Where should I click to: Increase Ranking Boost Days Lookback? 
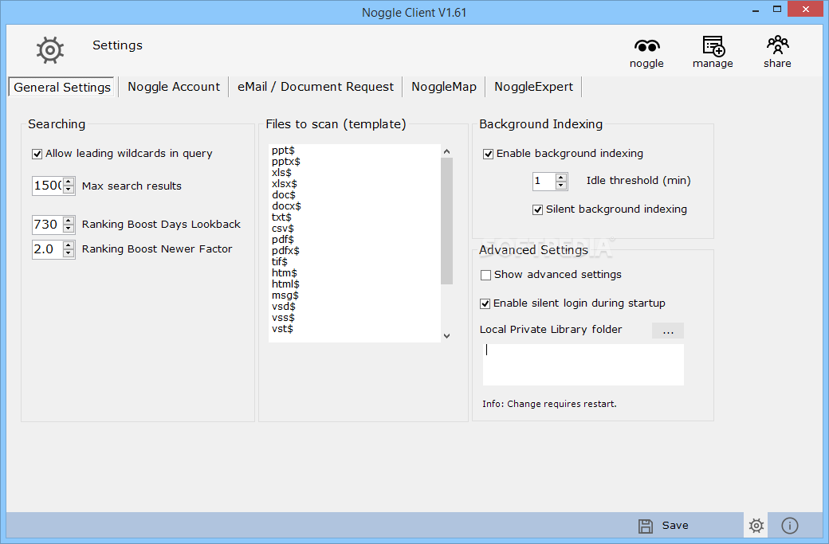(69, 221)
